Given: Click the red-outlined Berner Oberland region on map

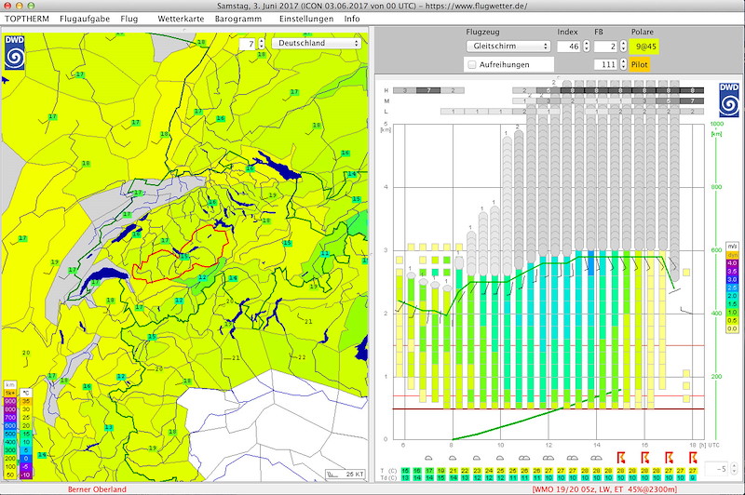Looking at the screenshot, I should coord(180,256).
